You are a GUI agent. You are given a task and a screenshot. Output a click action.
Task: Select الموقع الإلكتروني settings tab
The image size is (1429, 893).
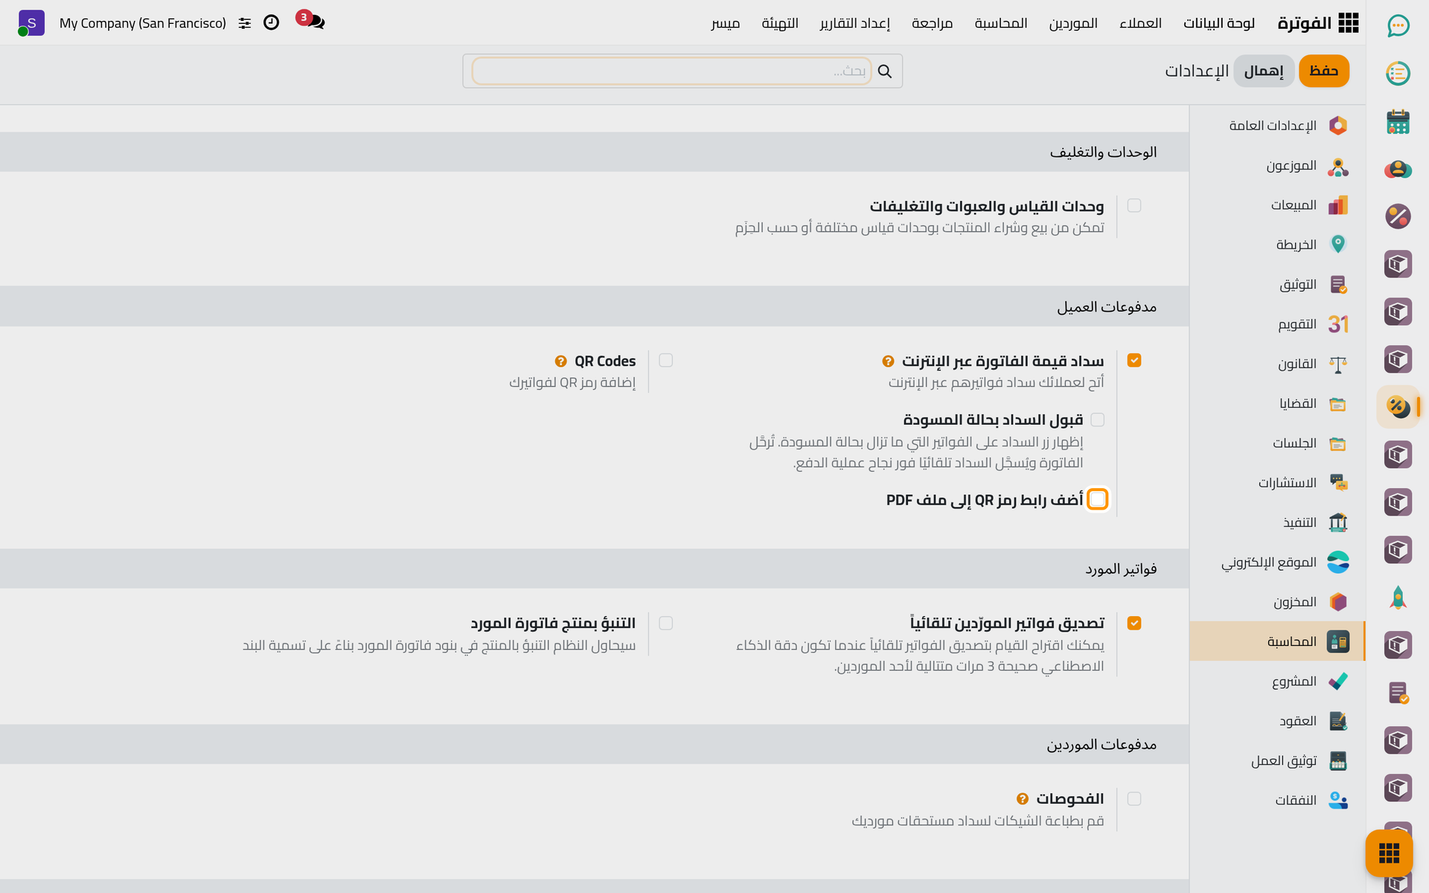click(x=1277, y=562)
